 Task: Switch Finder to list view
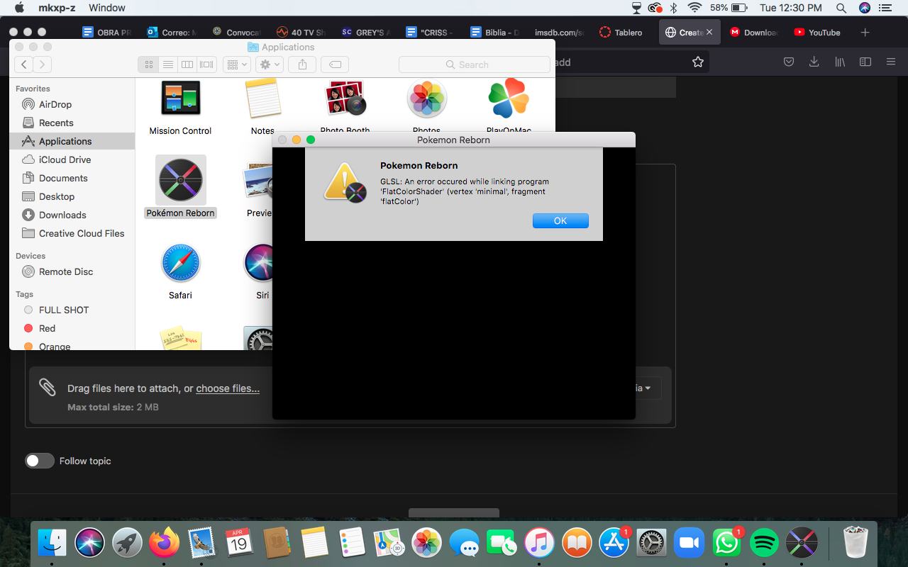[168, 64]
